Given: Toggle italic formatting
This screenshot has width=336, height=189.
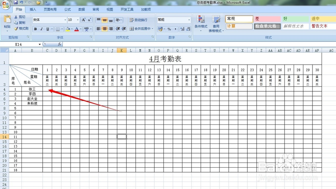Looking at the screenshot, I should [x=42, y=29].
